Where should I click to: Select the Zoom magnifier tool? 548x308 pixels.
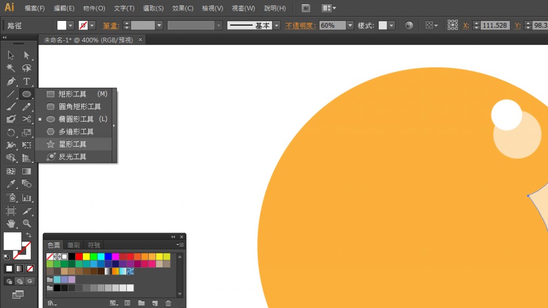coord(27,223)
